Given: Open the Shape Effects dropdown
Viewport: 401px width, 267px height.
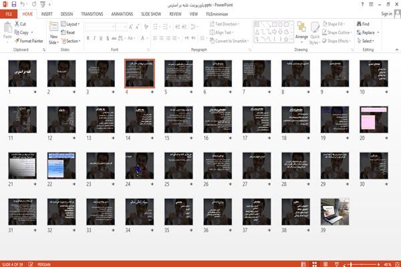Looking at the screenshot, I should coord(337,41).
